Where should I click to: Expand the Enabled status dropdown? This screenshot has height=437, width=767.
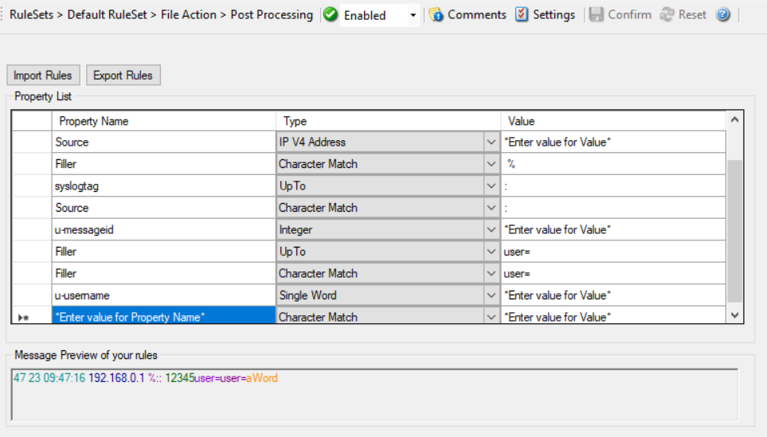[413, 16]
